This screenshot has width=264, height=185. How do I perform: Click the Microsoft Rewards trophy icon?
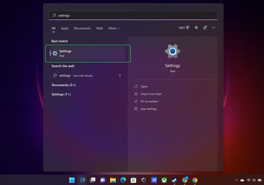pyautogui.click(x=188, y=27)
